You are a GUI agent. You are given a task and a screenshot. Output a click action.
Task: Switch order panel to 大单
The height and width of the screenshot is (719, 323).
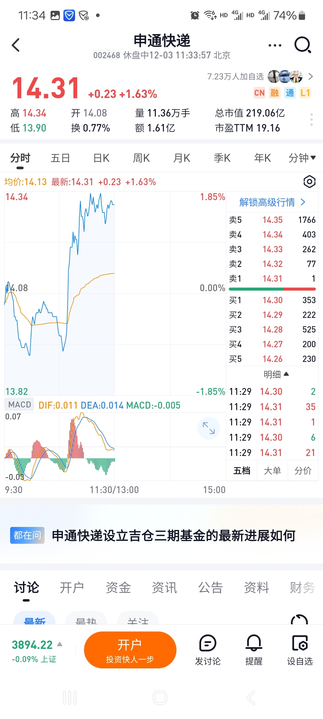click(272, 471)
